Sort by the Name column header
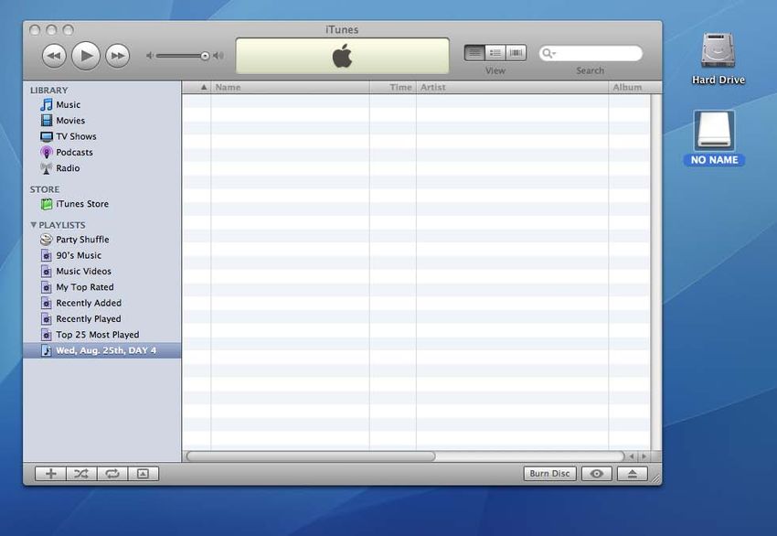This screenshot has width=777, height=536. [290, 87]
